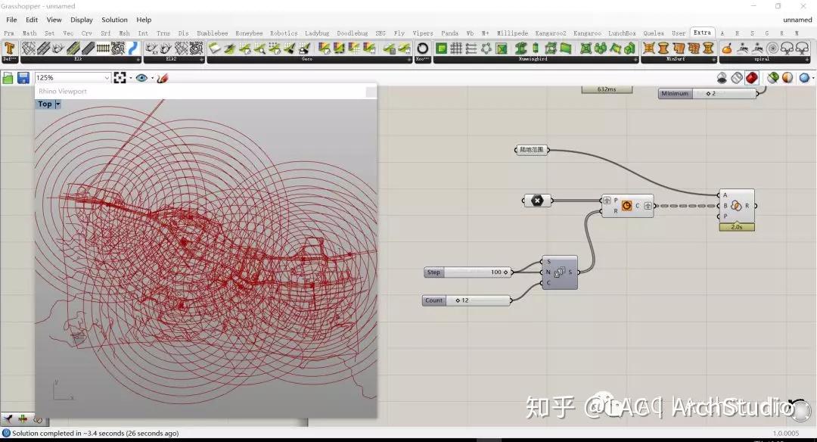Click the Series component connected to Step slider
This screenshot has height=442, width=817.
[559, 272]
